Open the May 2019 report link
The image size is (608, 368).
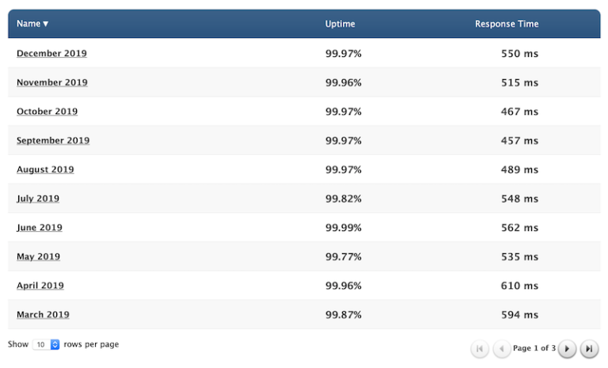point(38,256)
